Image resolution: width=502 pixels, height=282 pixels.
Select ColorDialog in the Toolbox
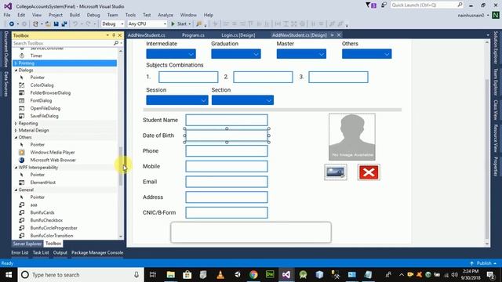(x=42, y=85)
